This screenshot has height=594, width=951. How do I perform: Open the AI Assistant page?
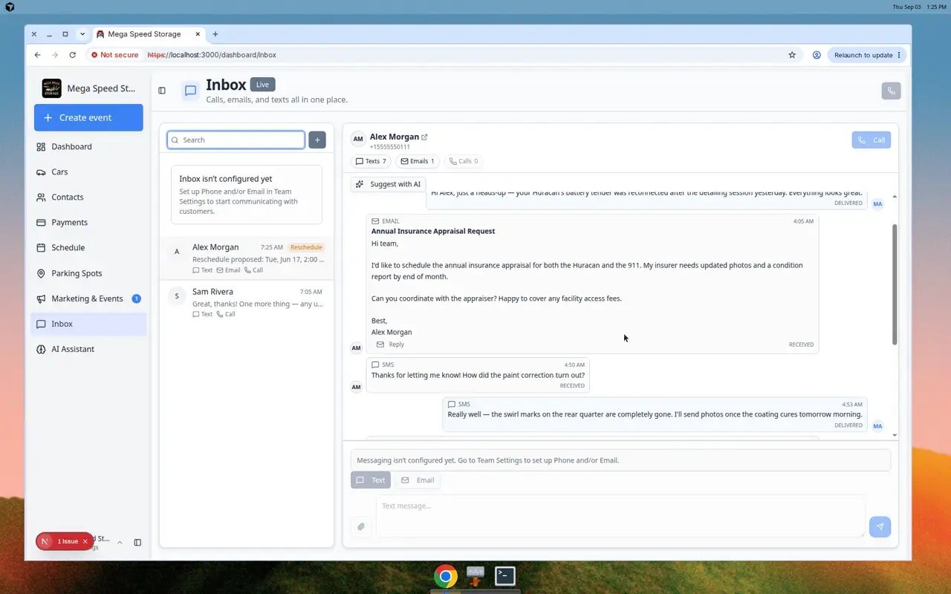coord(89,349)
